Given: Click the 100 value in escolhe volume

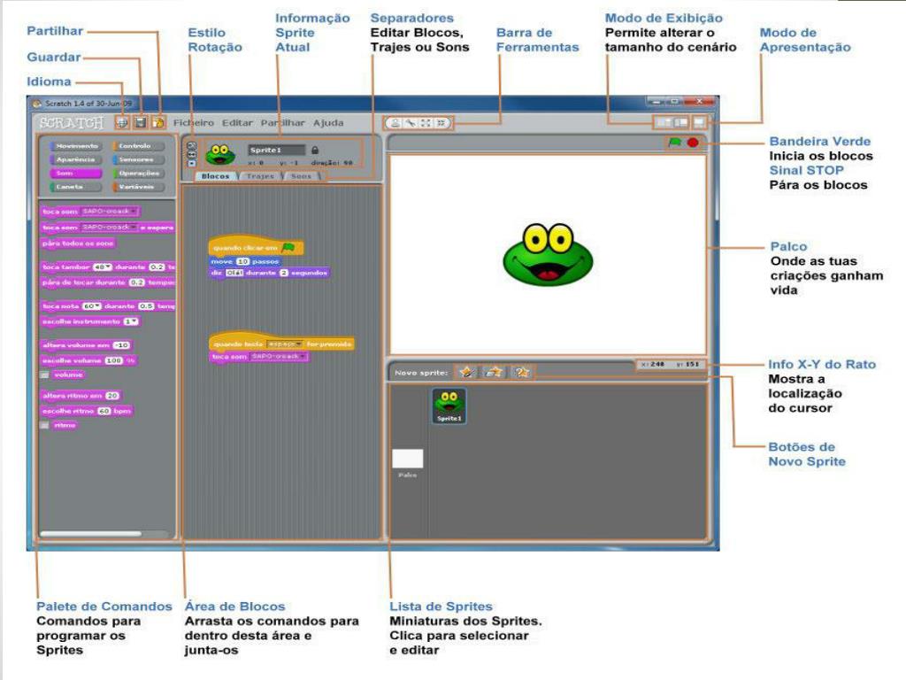Looking at the screenshot, I should (114, 360).
